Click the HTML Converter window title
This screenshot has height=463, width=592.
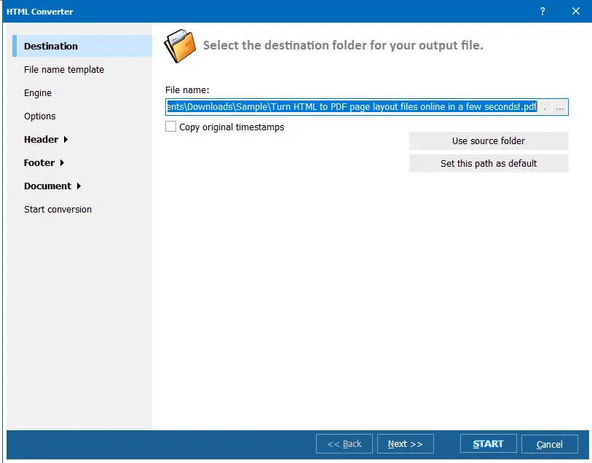pyautogui.click(x=39, y=12)
